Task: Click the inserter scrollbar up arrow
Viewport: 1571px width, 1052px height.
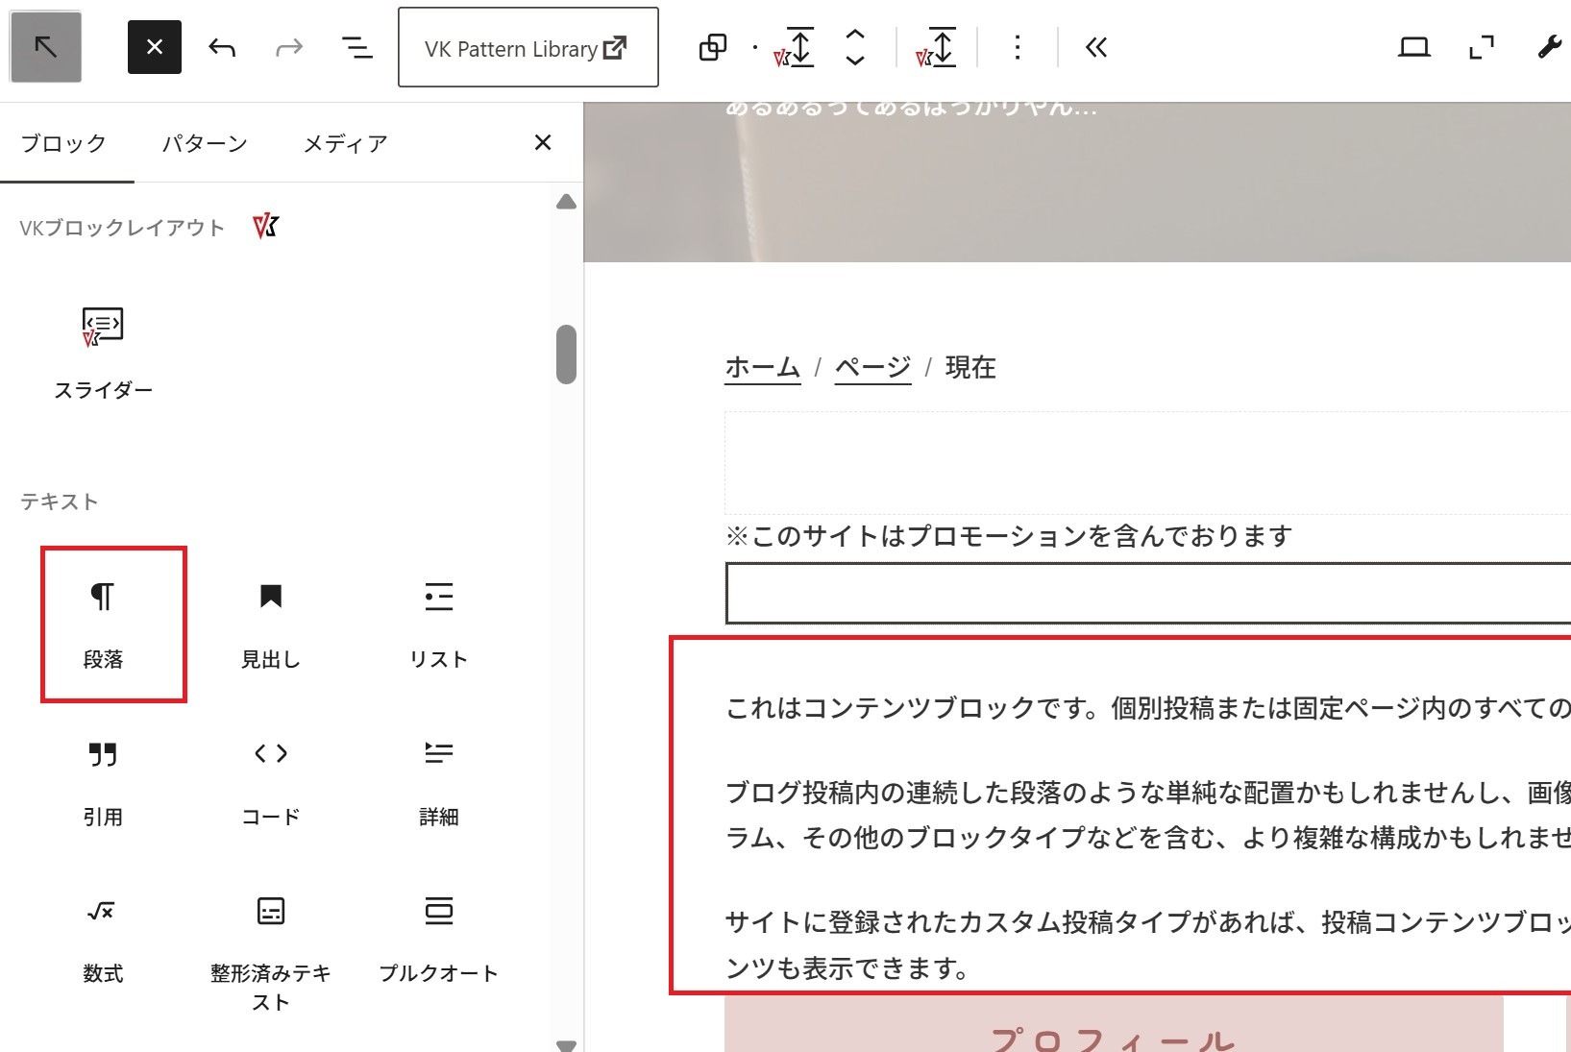Action: (x=567, y=202)
